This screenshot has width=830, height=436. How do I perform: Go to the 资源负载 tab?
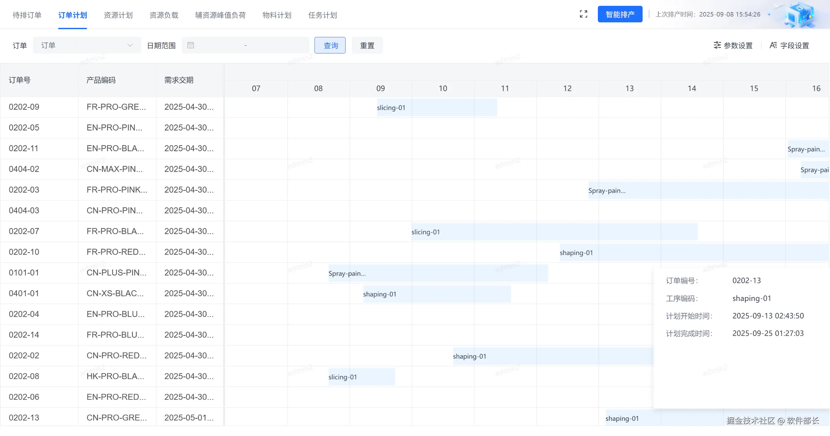click(x=164, y=15)
